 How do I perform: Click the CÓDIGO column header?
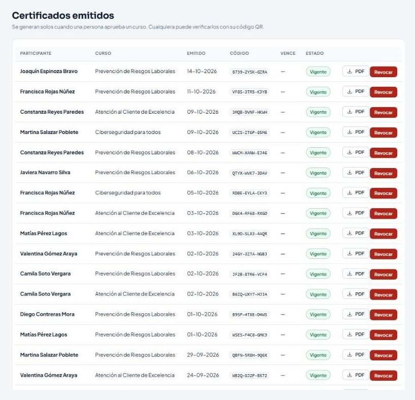click(239, 53)
